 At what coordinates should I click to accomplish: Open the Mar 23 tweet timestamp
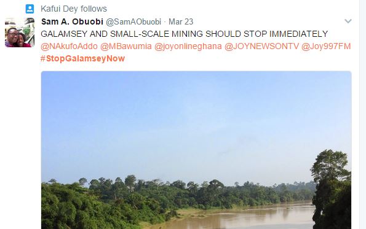[x=181, y=21]
